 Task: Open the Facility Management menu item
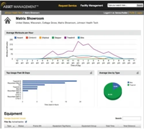92,5
